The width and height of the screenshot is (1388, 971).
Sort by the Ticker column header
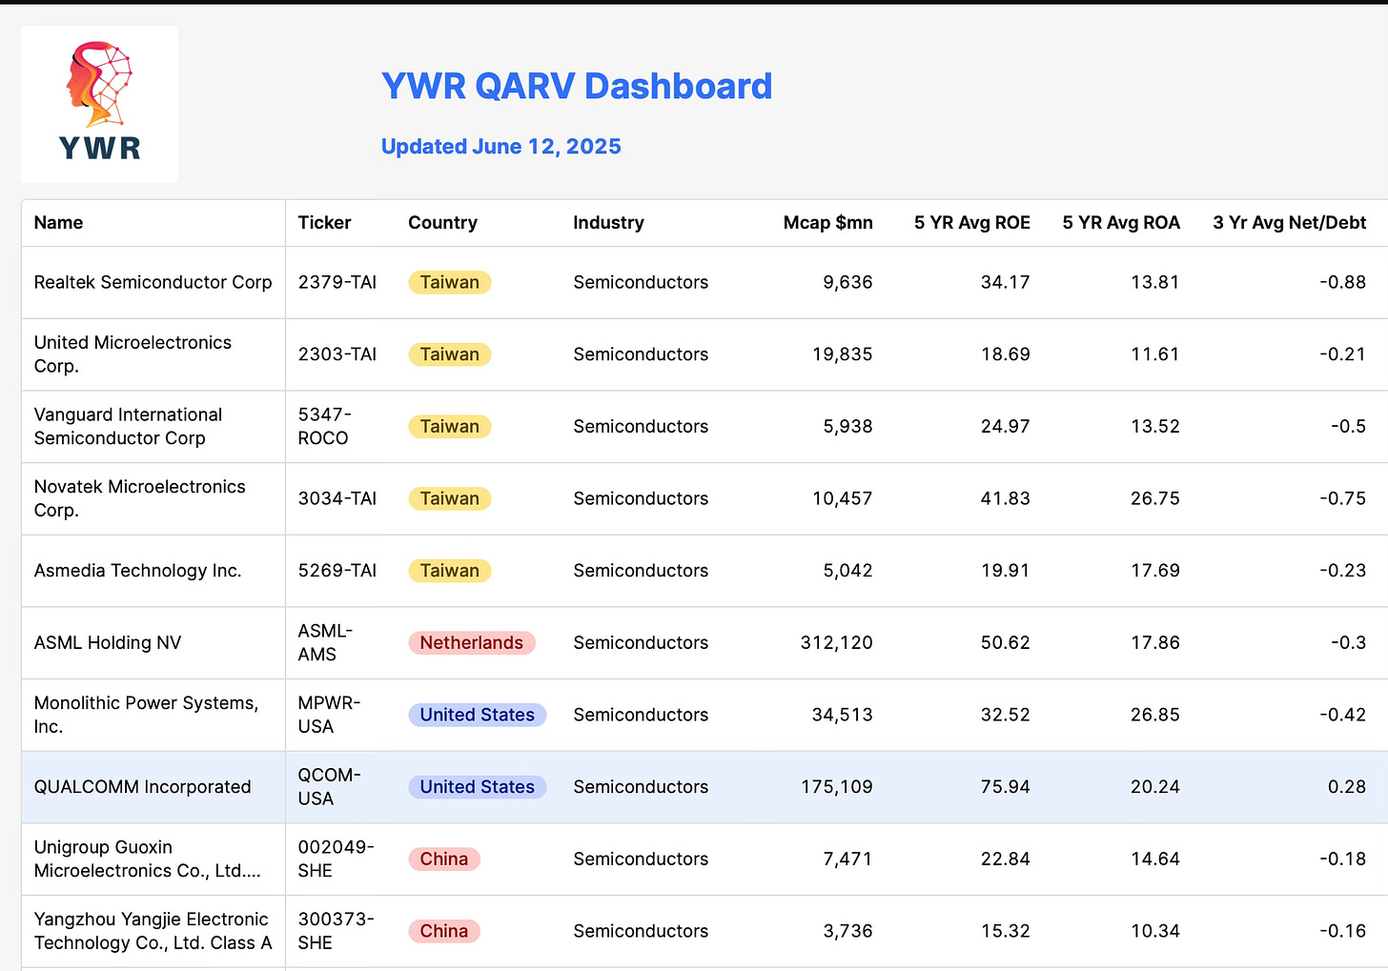tap(324, 223)
